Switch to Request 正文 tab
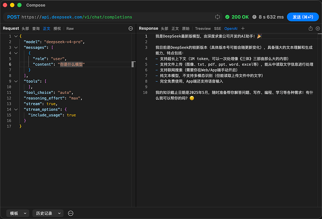 [47, 28]
